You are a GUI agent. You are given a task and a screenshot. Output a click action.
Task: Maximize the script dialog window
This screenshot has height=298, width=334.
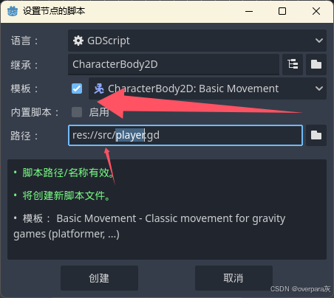point(282,11)
